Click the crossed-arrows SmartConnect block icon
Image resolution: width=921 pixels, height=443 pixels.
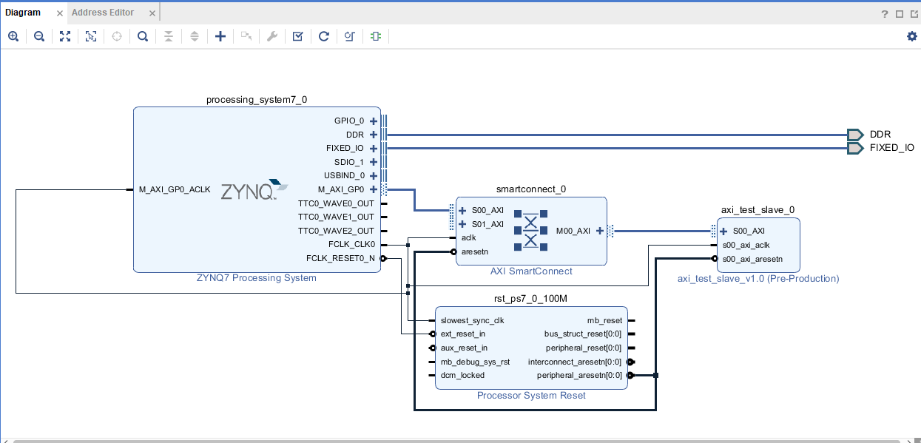(530, 231)
